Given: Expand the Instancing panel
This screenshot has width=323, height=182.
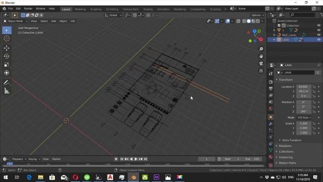Looking at the screenshot, I should pos(286,157).
